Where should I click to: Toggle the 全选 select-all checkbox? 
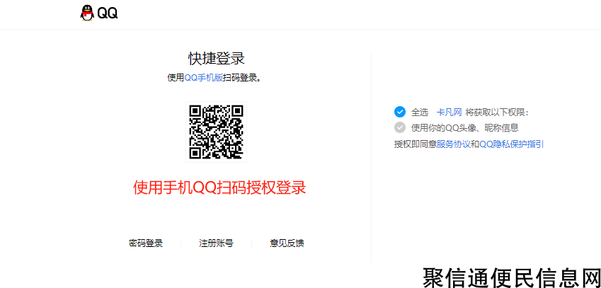400,113
